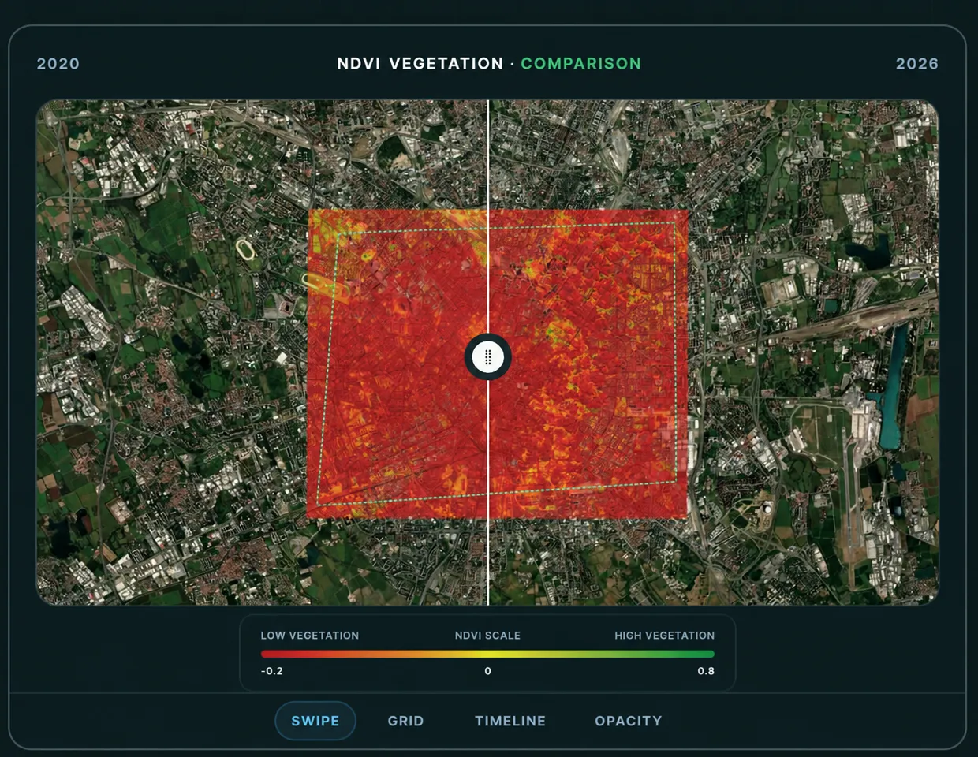Click the 2020 year label
The height and width of the screenshot is (757, 978).
point(58,64)
